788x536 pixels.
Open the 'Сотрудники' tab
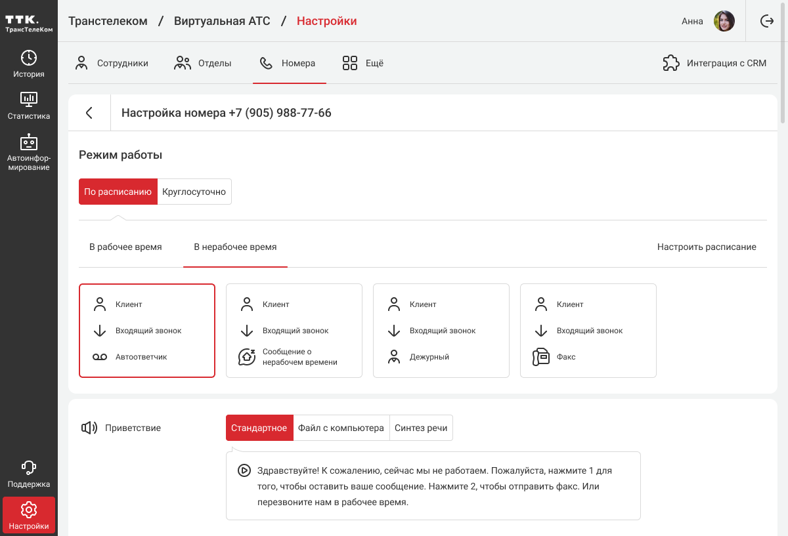(x=111, y=64)
